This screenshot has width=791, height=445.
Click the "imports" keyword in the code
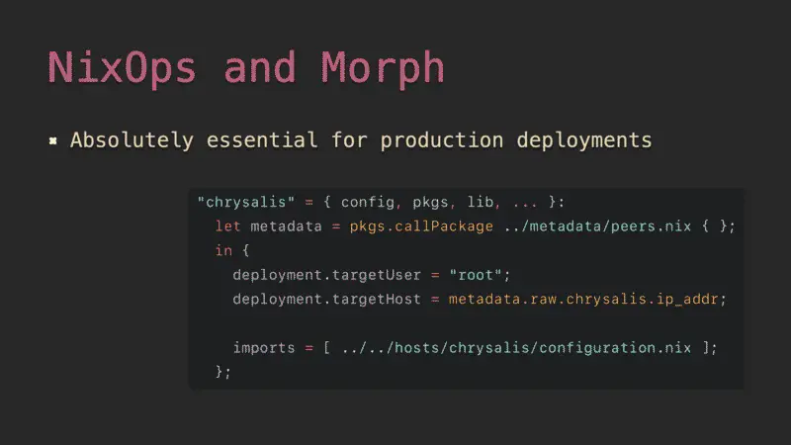tap(264, 348)
